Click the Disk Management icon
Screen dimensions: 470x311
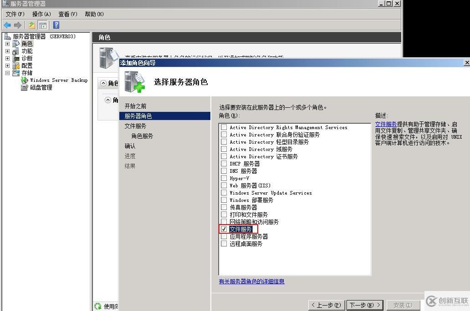[24, 87]
